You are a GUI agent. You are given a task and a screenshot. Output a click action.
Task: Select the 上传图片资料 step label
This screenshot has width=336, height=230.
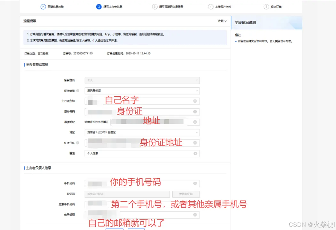pos(223,7)
